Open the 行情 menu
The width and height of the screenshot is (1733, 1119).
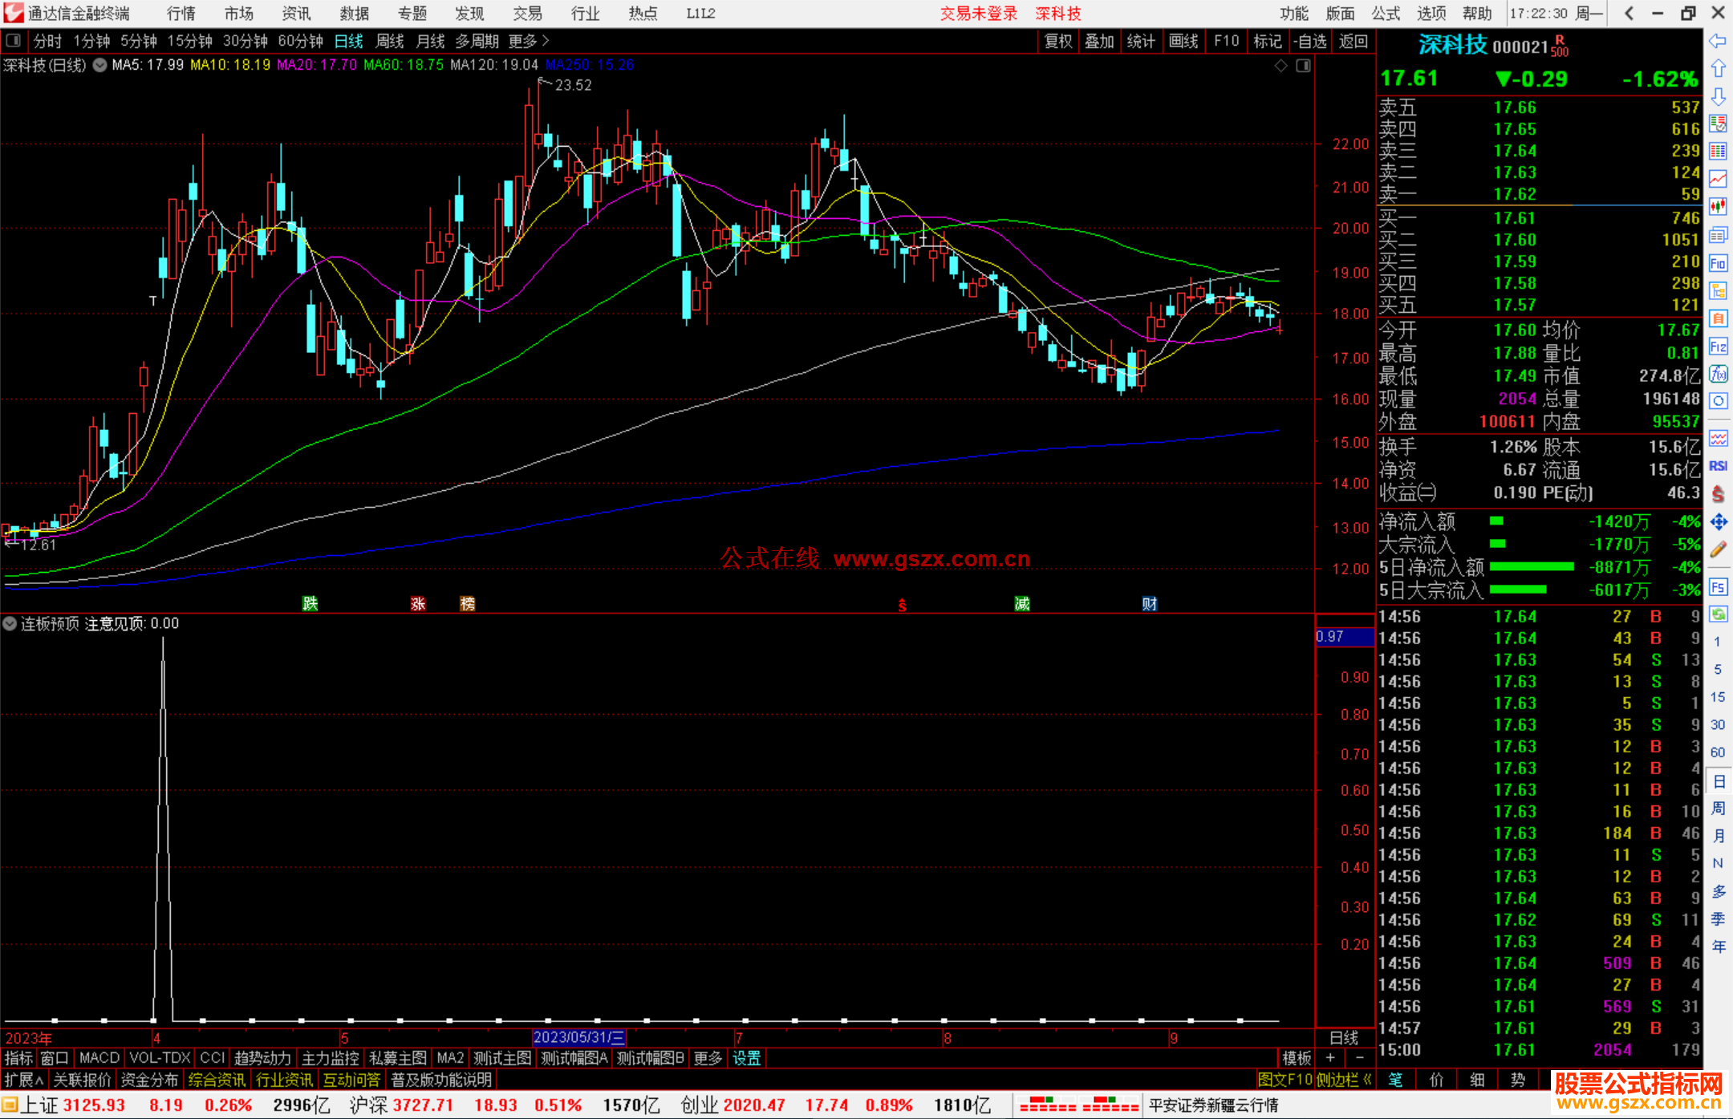pyautogui.click(x=181, y=14)
